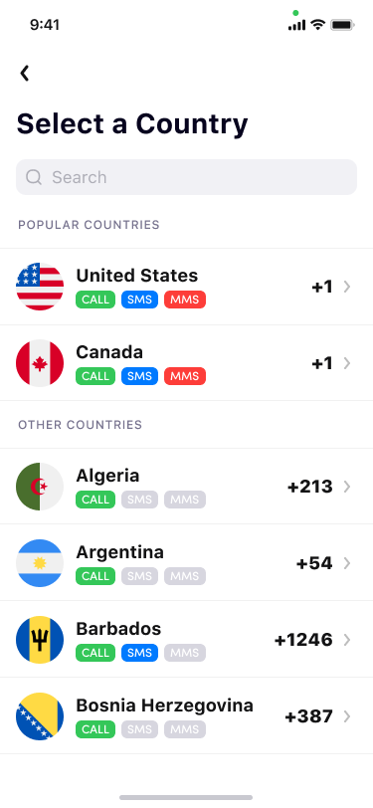Expand Algeria using the right chevron
373x808 pixels.
[347, 487]
